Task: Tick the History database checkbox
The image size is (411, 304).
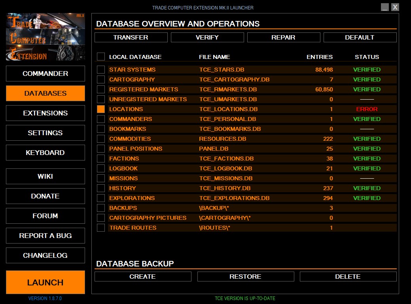Action: [x=101, y=188]
